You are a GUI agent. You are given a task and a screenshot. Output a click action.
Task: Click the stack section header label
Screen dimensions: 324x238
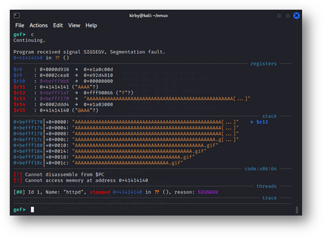pos(269,116)
